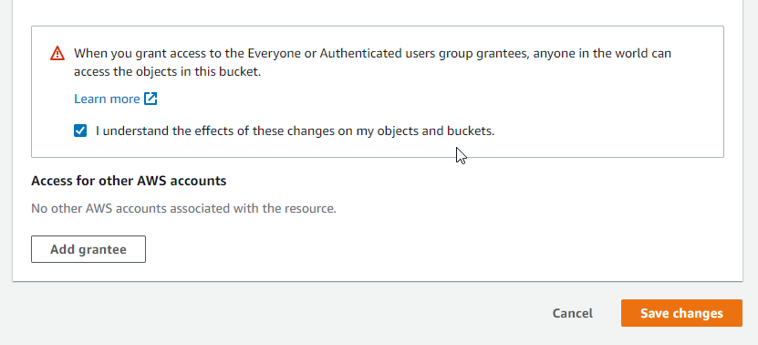Click the 'access the objects in this bucket' line
758x345 pixels.
(x=167, y=72)
